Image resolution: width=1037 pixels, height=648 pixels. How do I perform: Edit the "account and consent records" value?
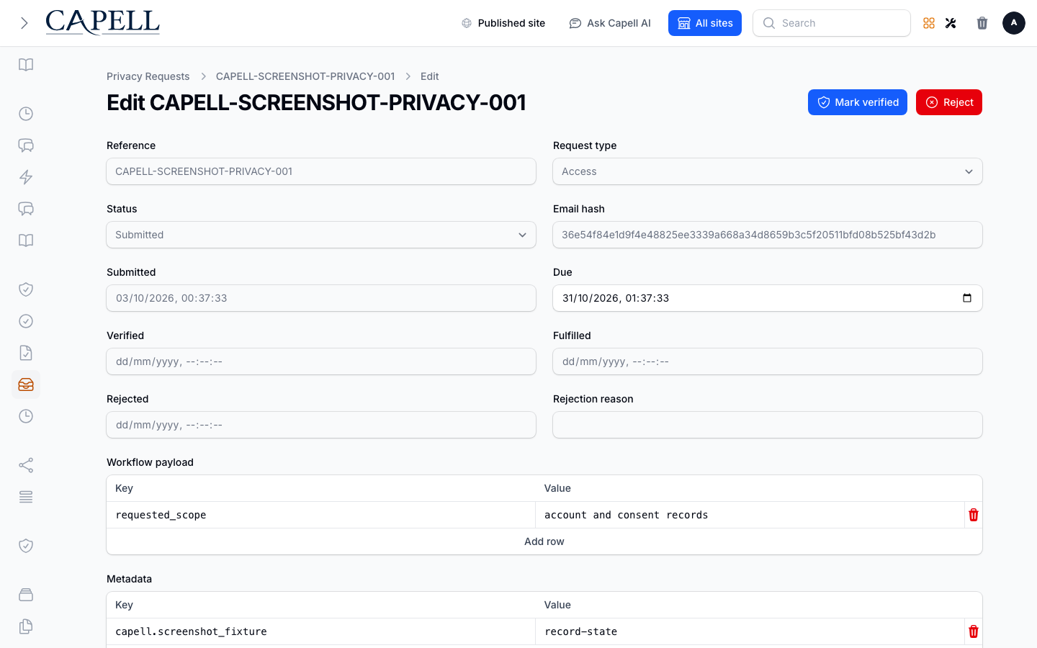(x=750, y=515)
